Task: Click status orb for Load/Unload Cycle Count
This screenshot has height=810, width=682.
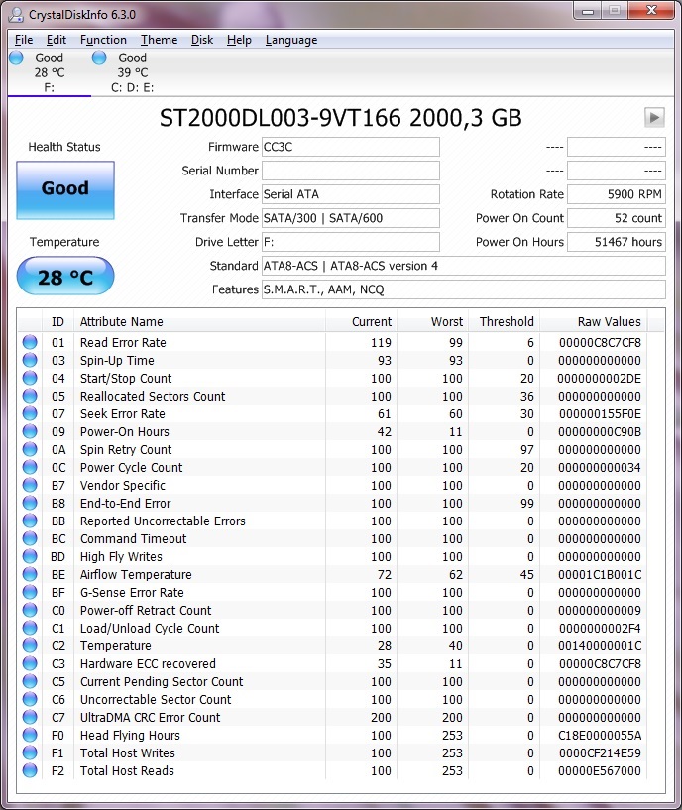Action: pyautogui.click(x=30, y=628)
